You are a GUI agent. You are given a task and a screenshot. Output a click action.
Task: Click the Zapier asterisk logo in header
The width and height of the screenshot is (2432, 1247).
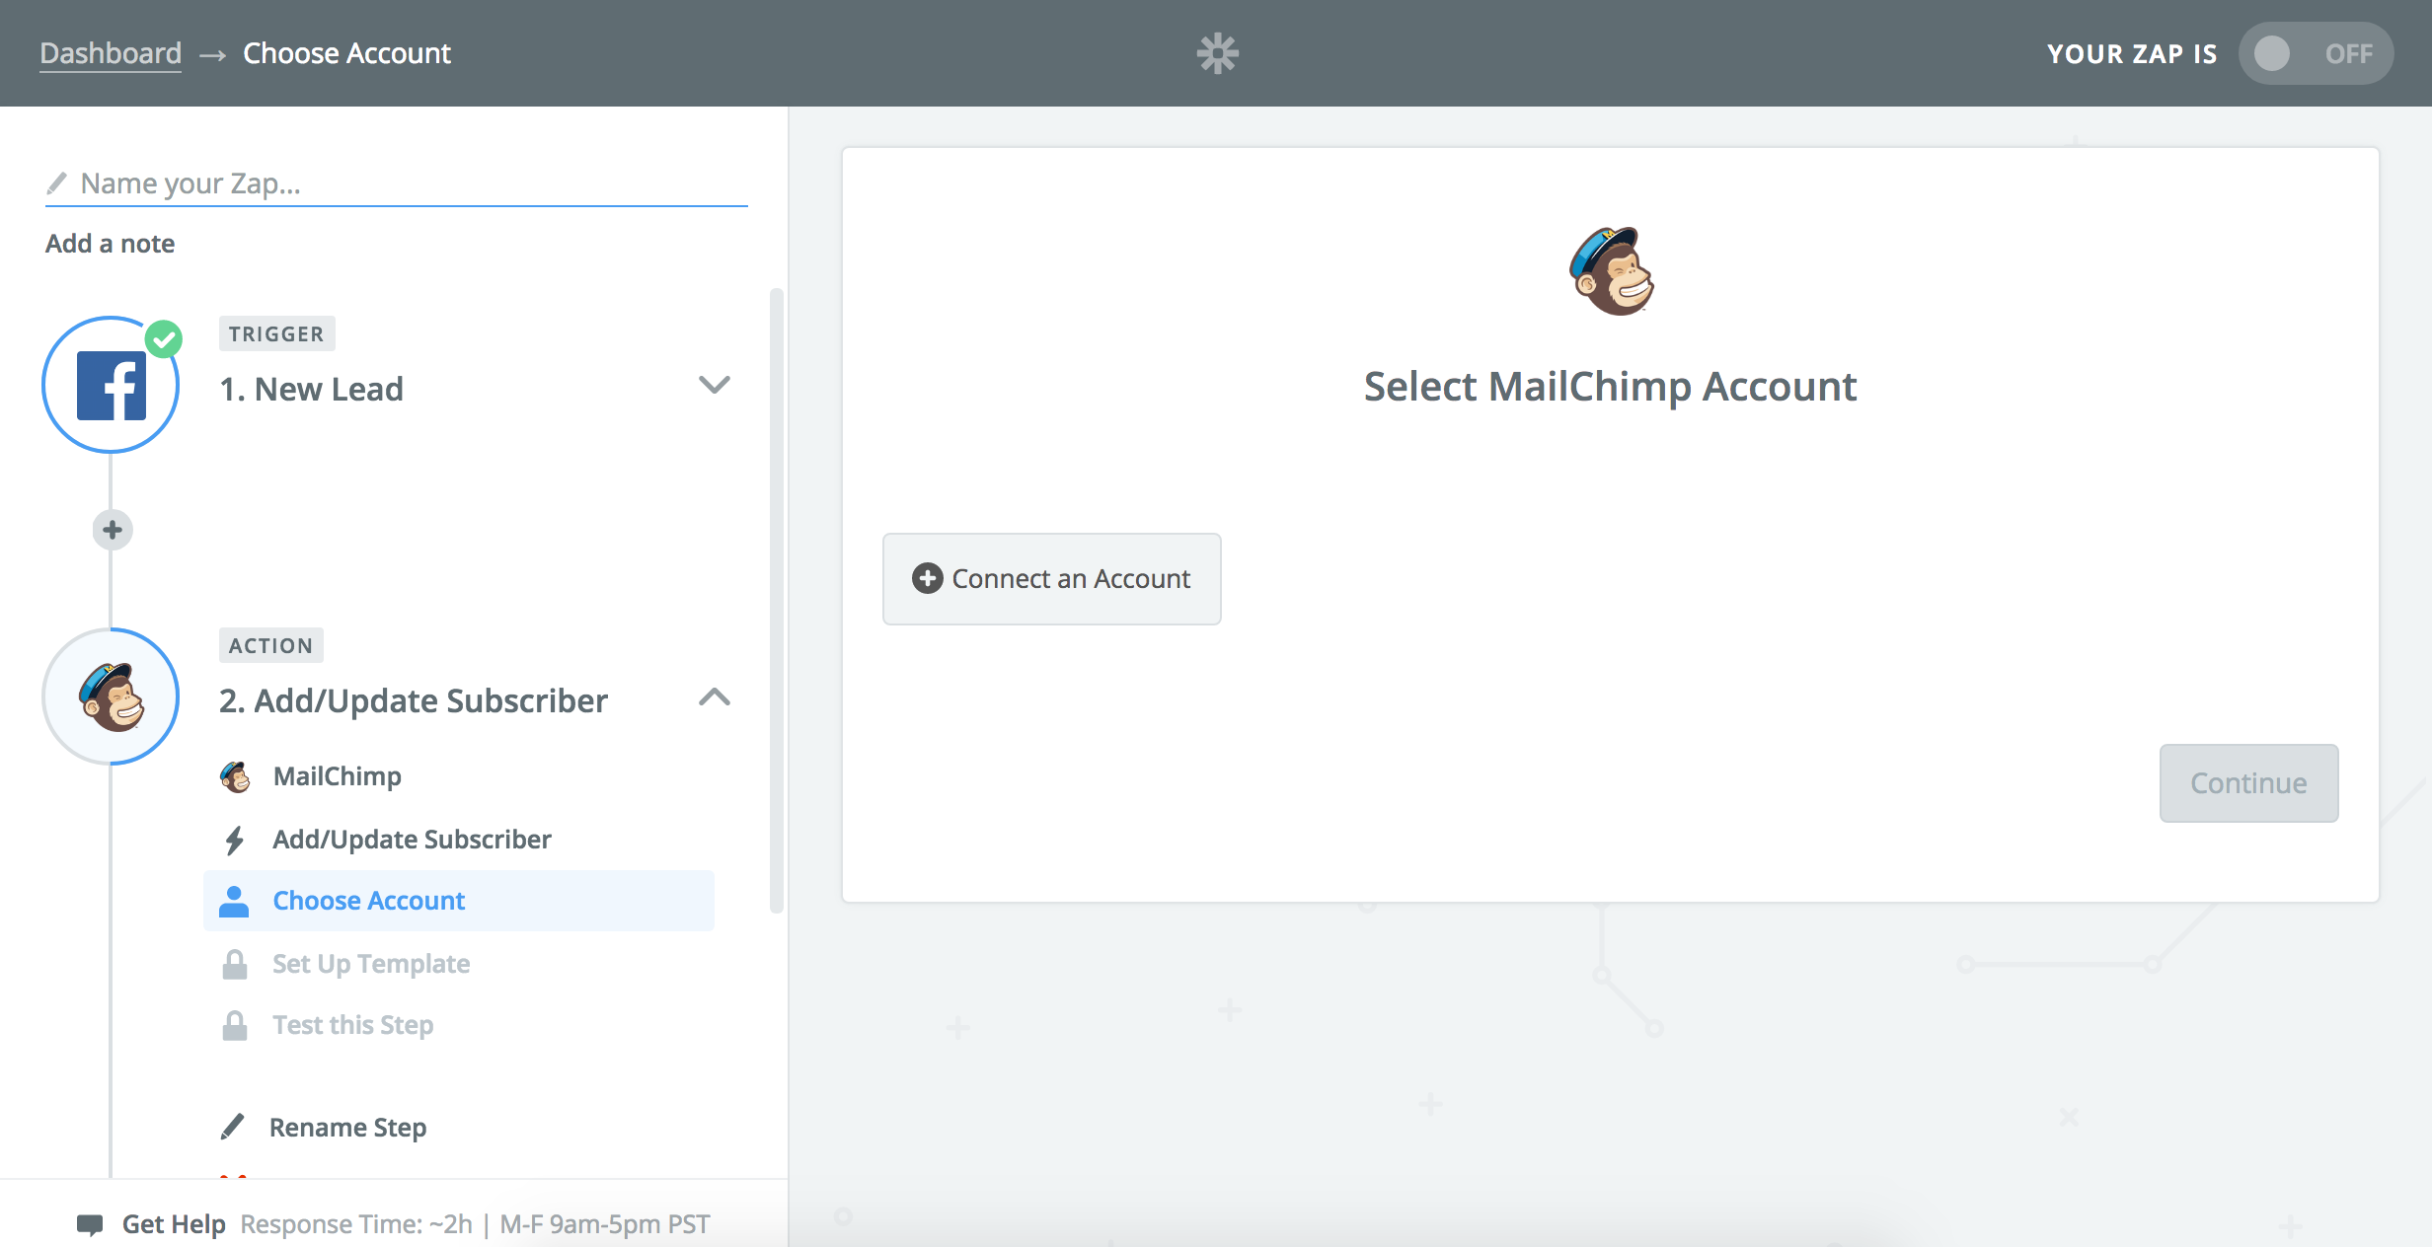pyautogui.click(x=1217, y=53)
